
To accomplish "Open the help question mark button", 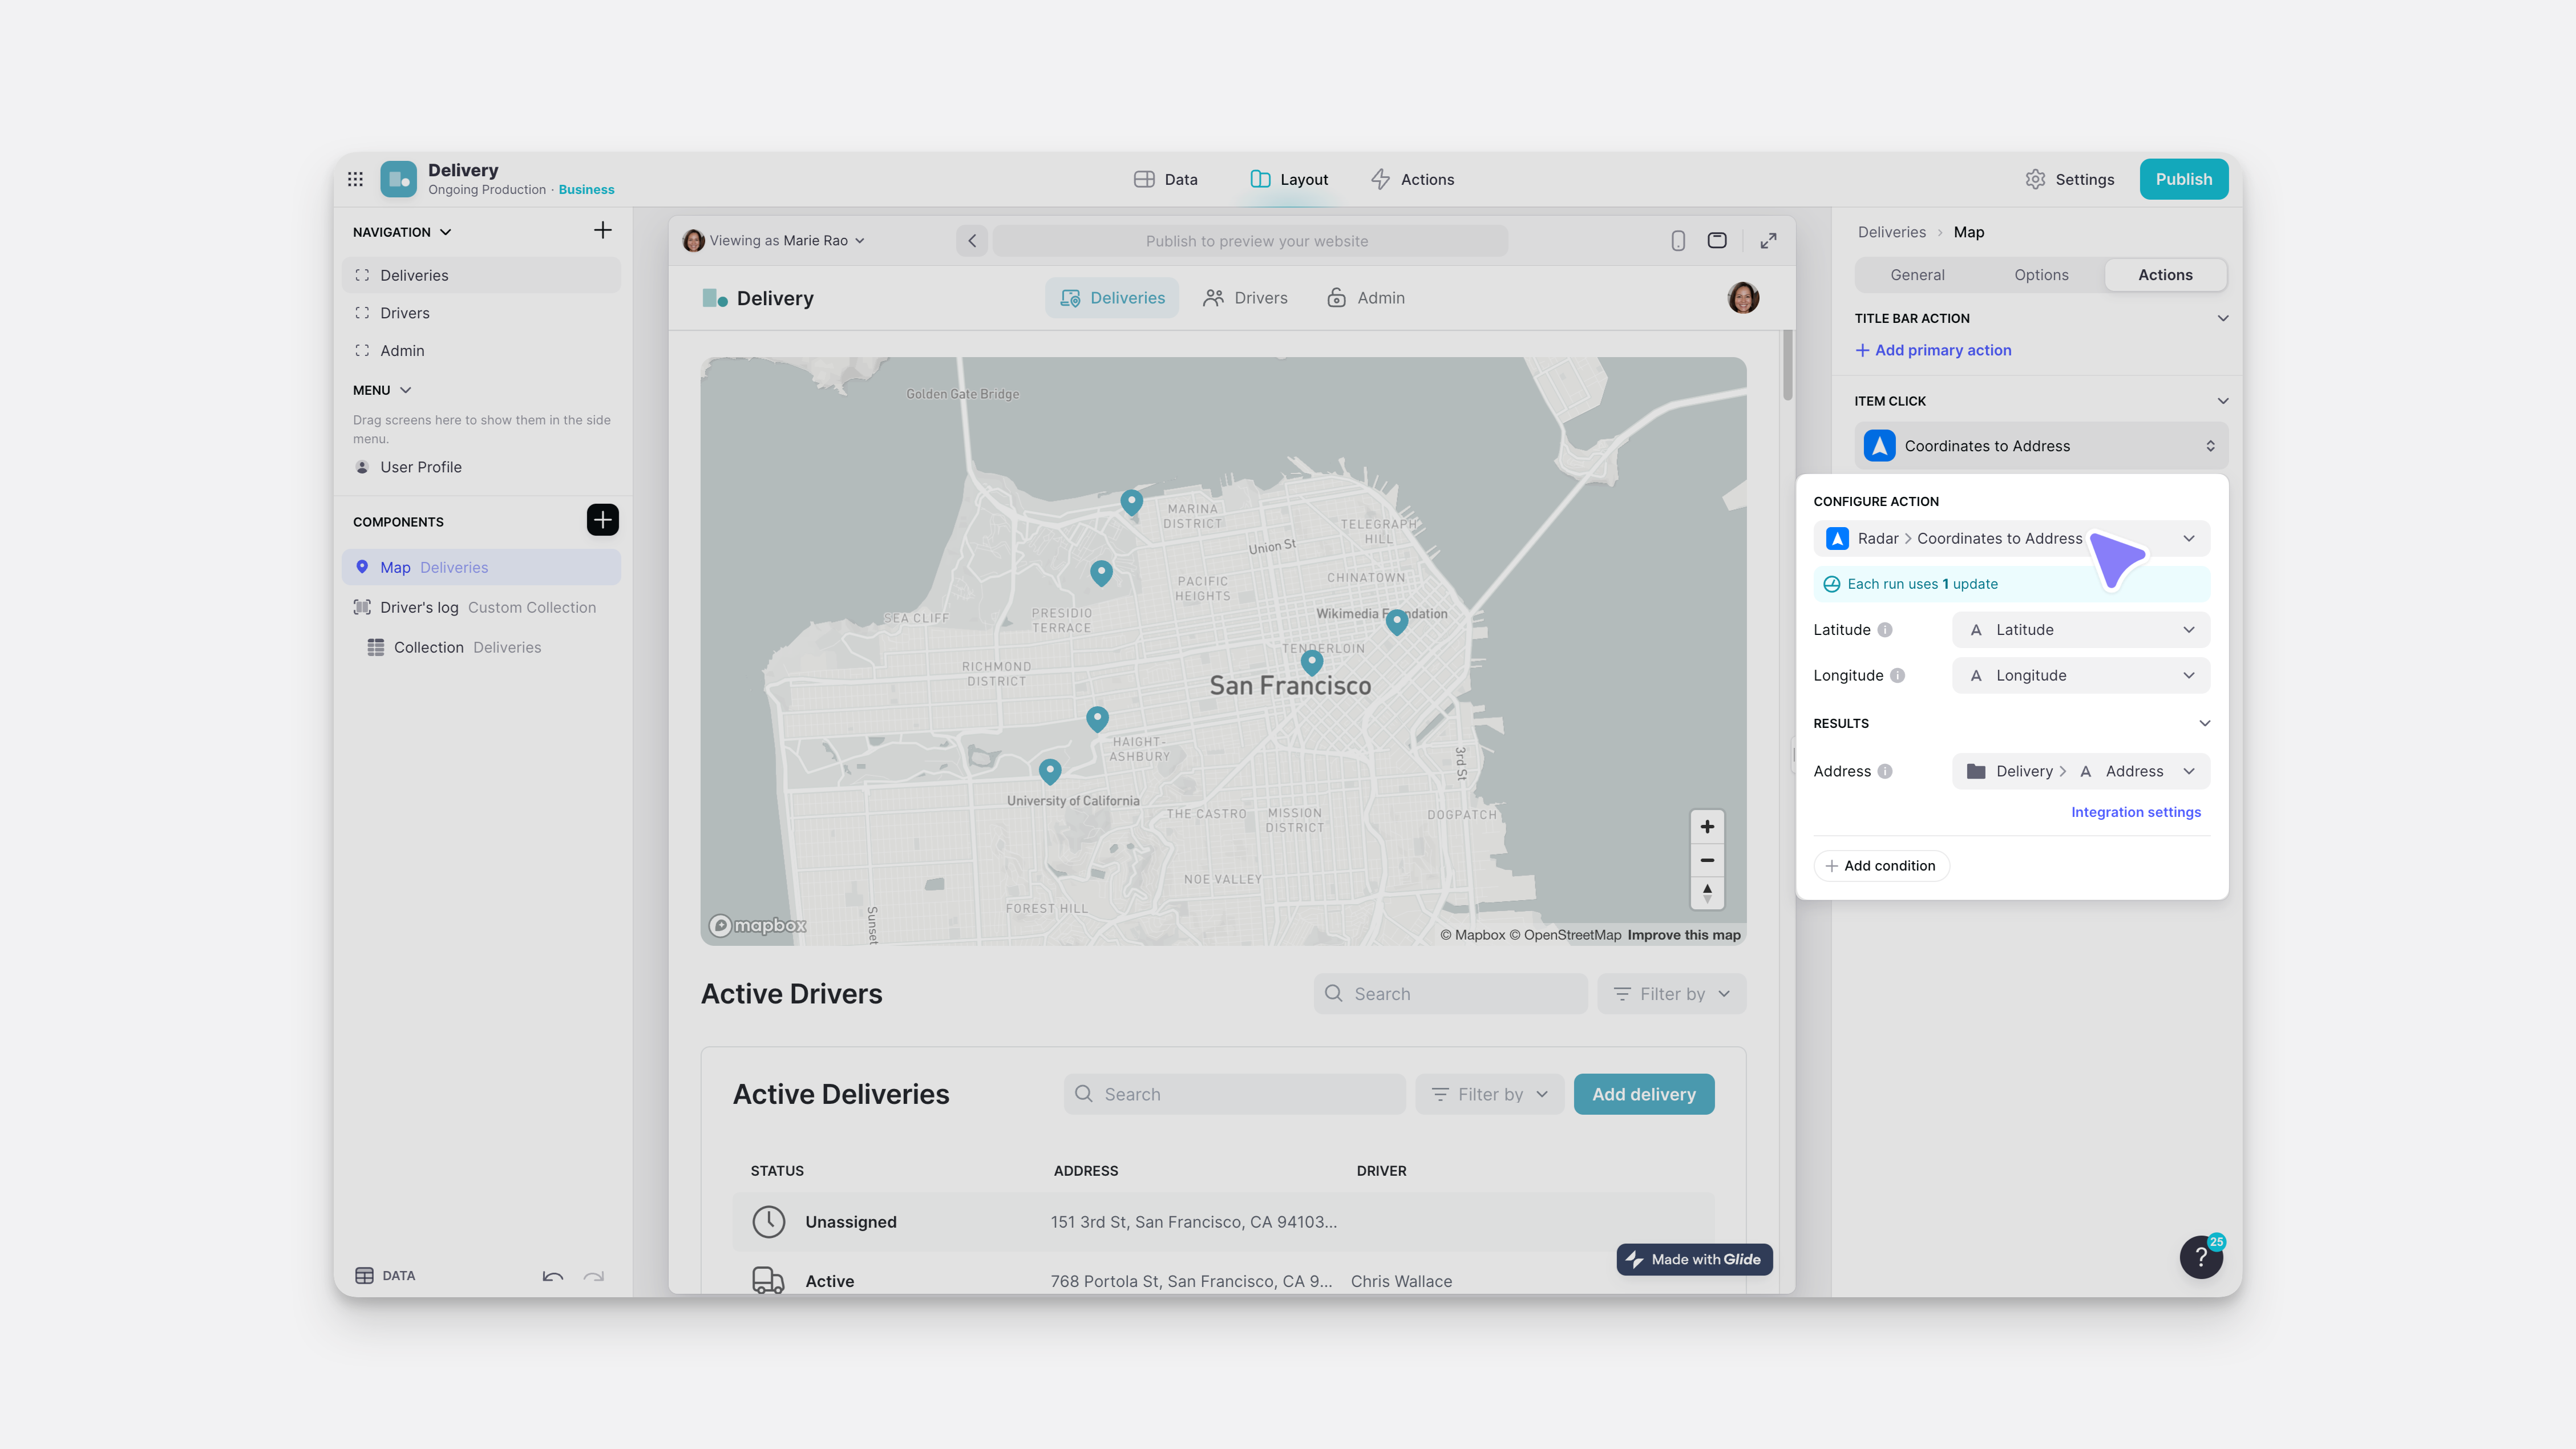I will pos(2201,1256).
